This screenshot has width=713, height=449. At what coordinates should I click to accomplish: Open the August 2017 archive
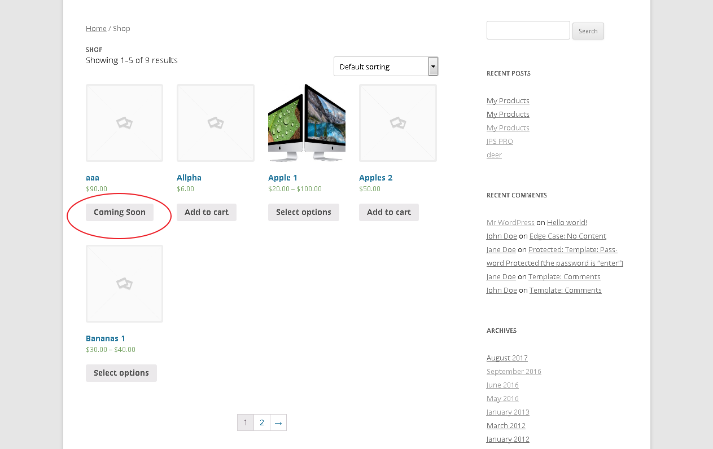507,358
